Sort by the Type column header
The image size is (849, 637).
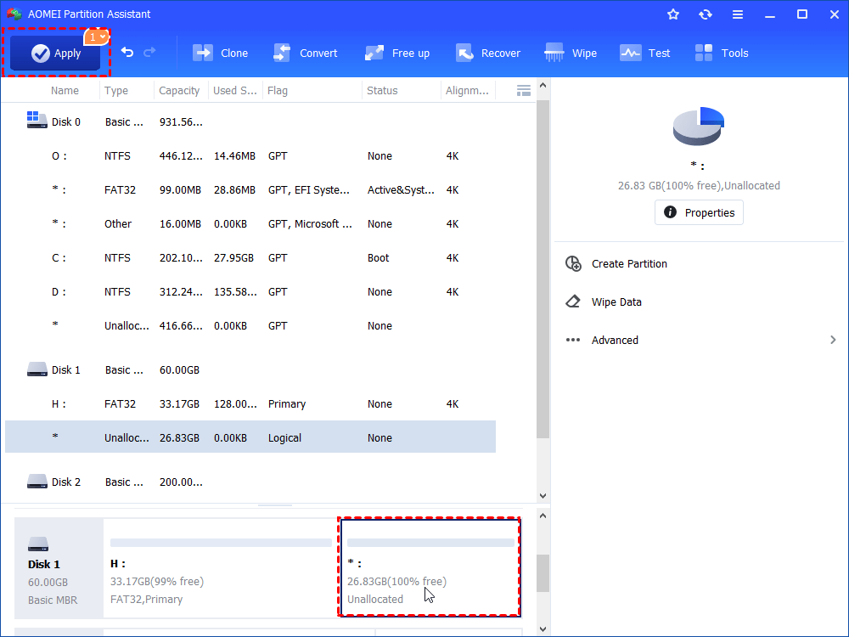pyautogui.click(x=115, y=91)
